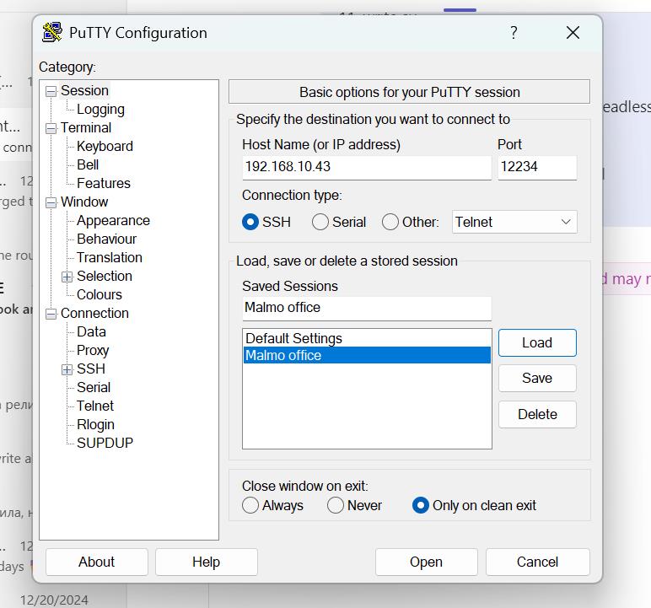The image size is (651, 608).
Task: Open the Logging category
Action: tap(100, 110)
